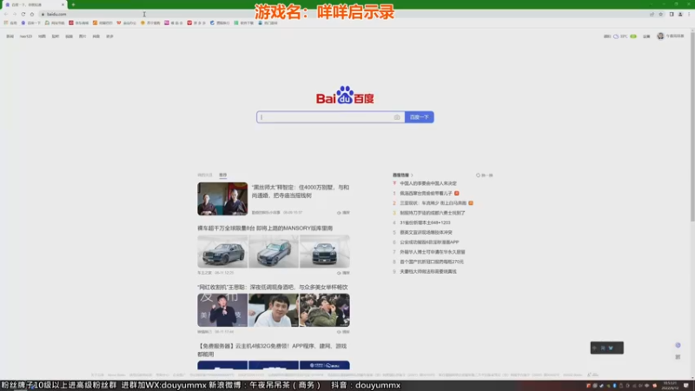This screenshot has width=695, height=391.
Task: Click the third front-view car thumbnail
Action: 324,251
